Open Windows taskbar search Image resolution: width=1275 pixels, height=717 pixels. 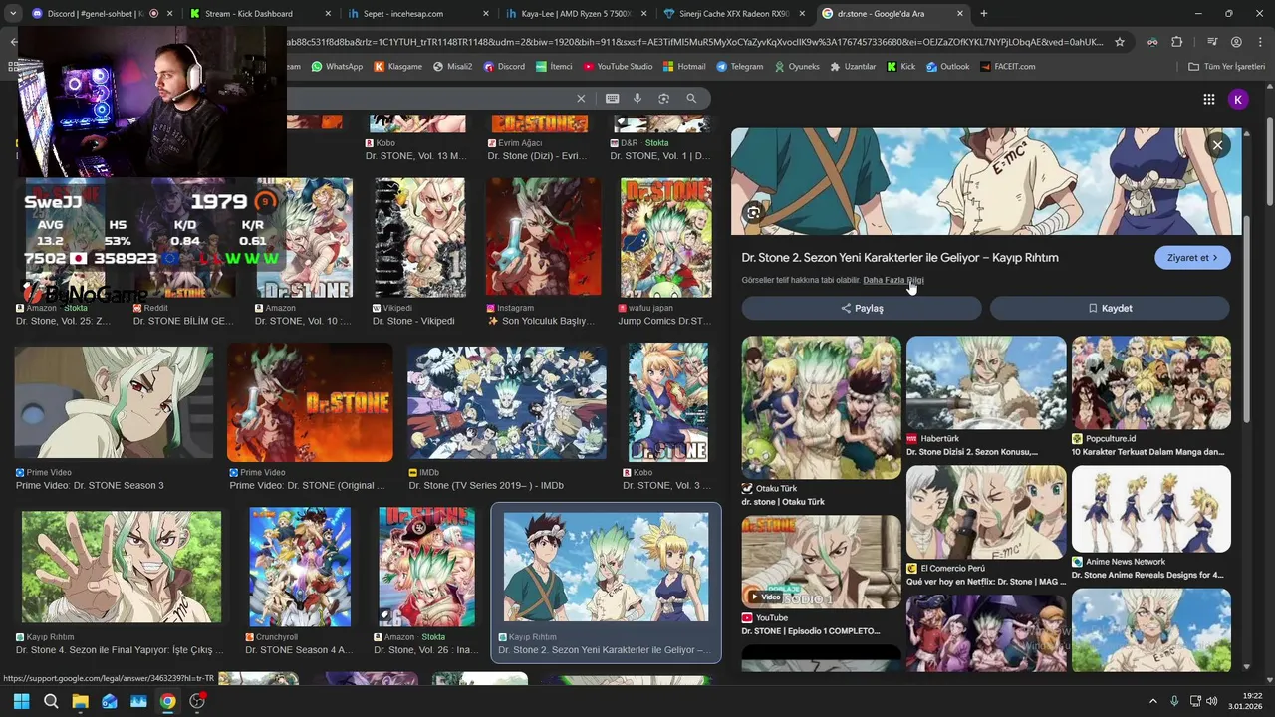pyautogui.click(x=51, y=701)
